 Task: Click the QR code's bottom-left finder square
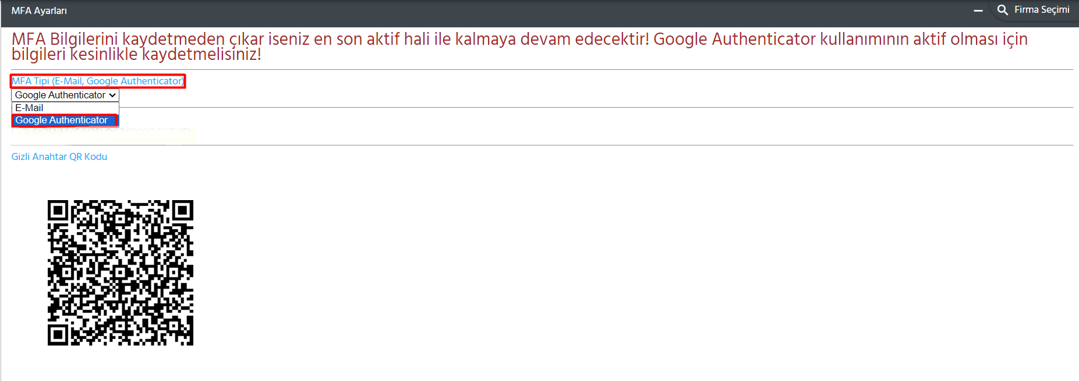[x=58, y=335]
